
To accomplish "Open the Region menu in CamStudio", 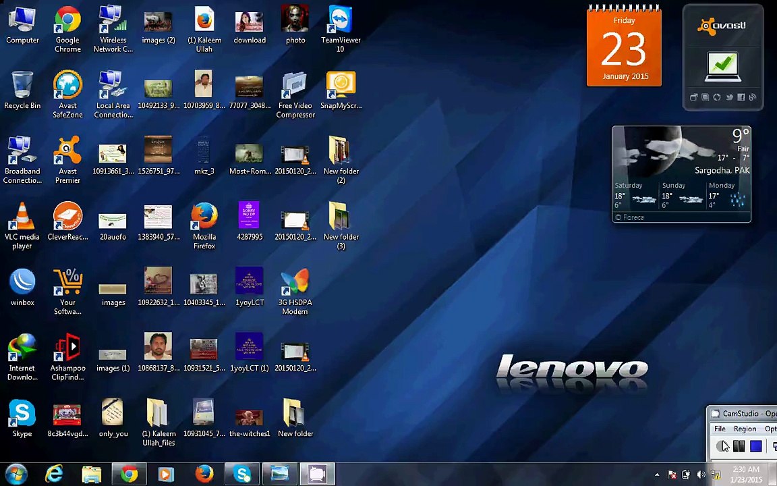I will pos(745,429).
